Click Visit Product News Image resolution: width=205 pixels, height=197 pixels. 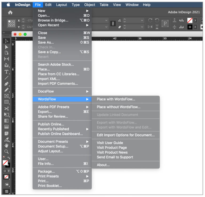coord(126,153)
